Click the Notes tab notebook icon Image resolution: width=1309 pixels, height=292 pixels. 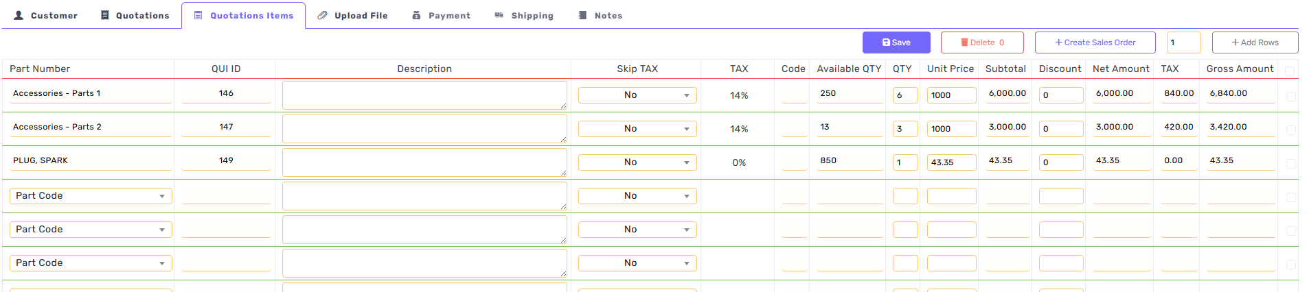(582, 15)
